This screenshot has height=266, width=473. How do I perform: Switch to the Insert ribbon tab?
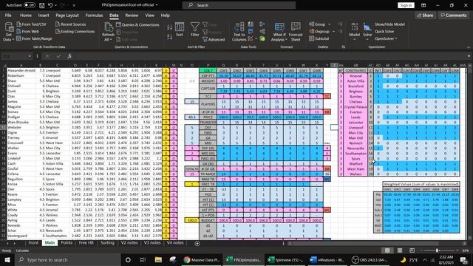[44, 15]
